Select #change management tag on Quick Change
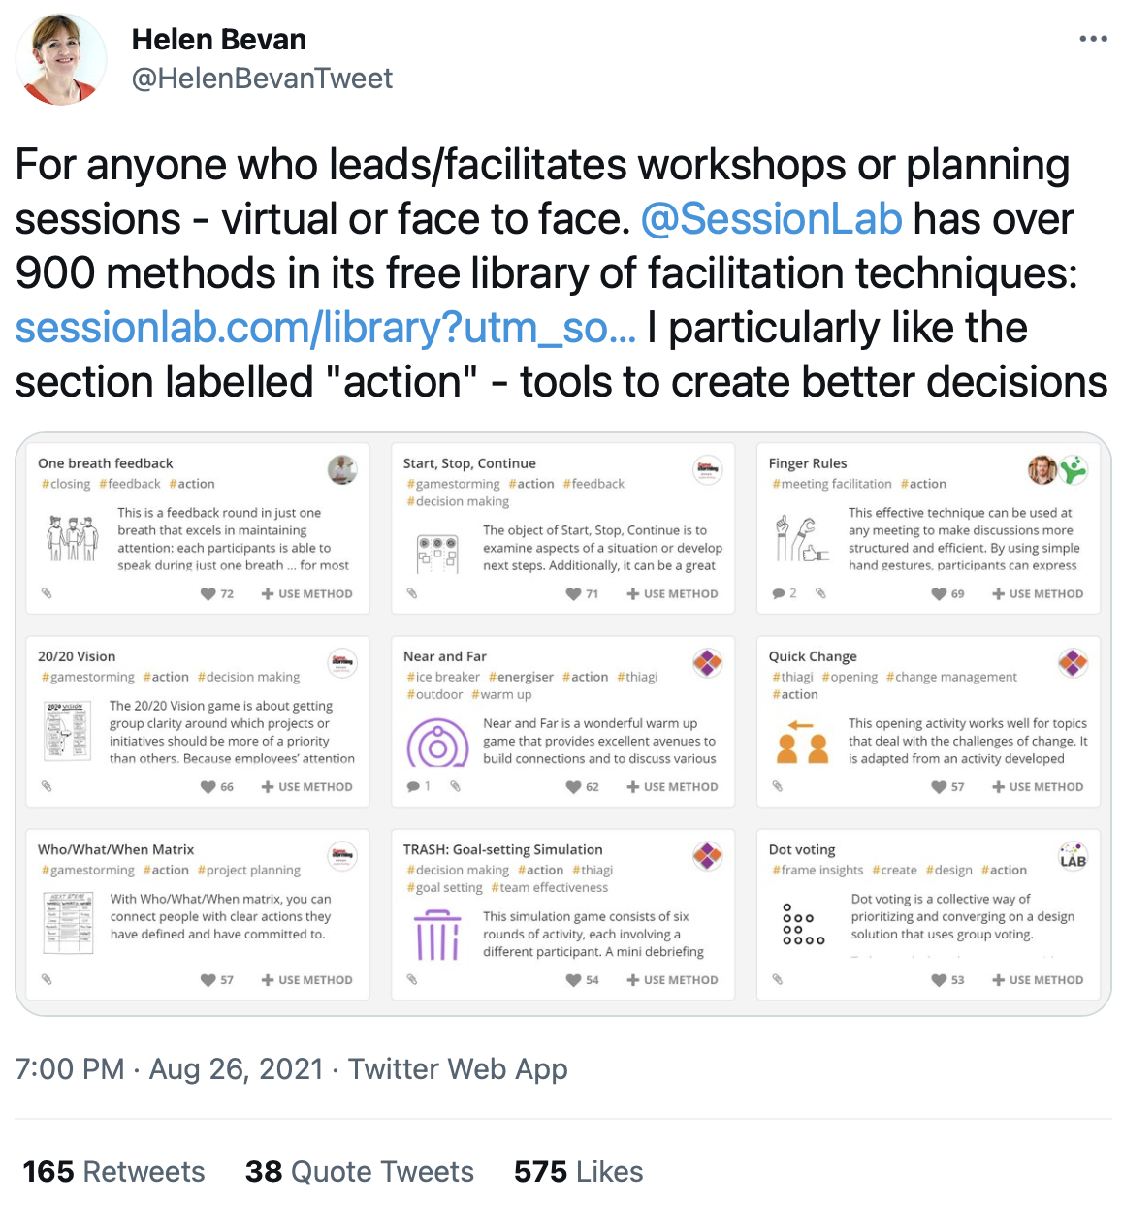 coord(951,677)
